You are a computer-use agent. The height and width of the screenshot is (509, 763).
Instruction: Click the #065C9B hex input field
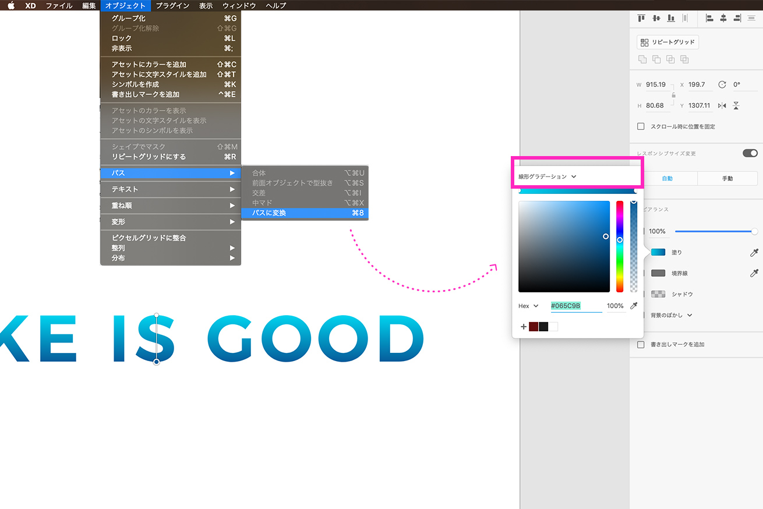(576, 306)
